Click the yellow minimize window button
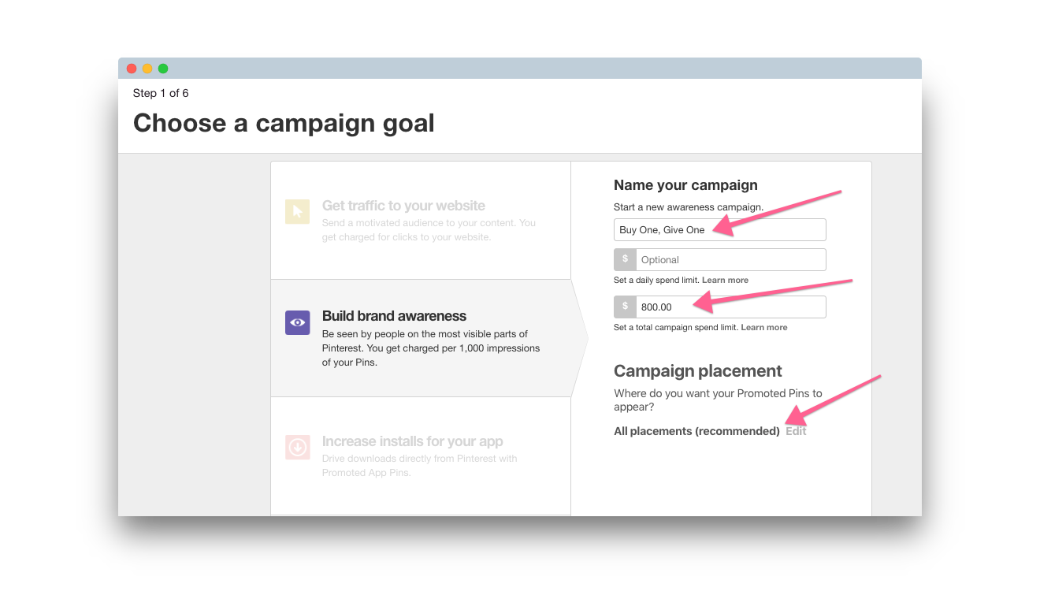The width and height of the screenshot is (1040, 595). click(x=147, y=69)
